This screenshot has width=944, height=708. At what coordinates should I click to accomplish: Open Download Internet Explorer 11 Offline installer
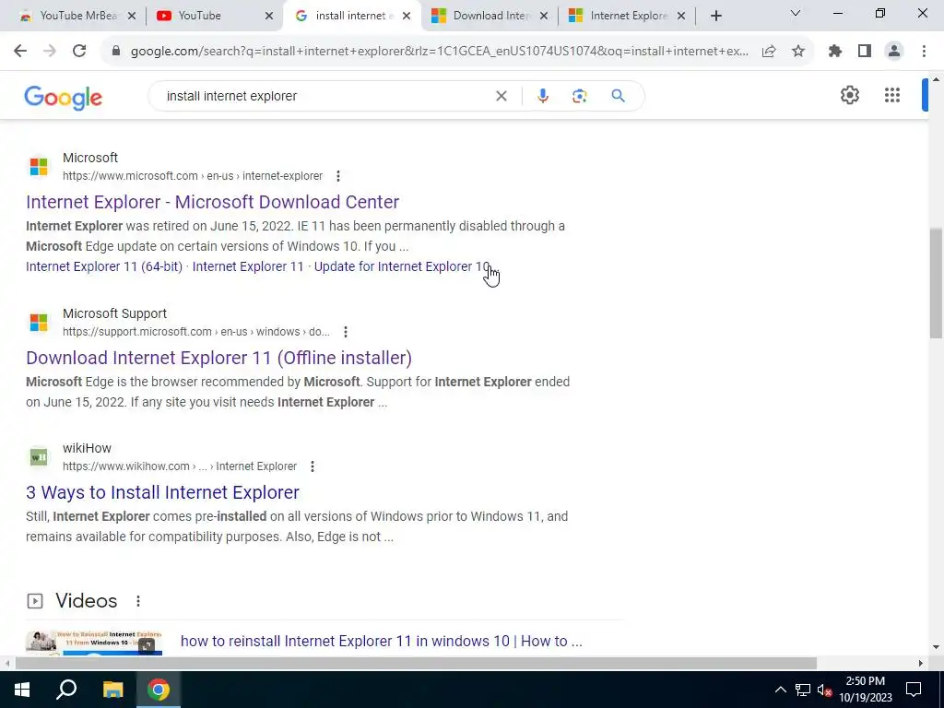(218, 358)
